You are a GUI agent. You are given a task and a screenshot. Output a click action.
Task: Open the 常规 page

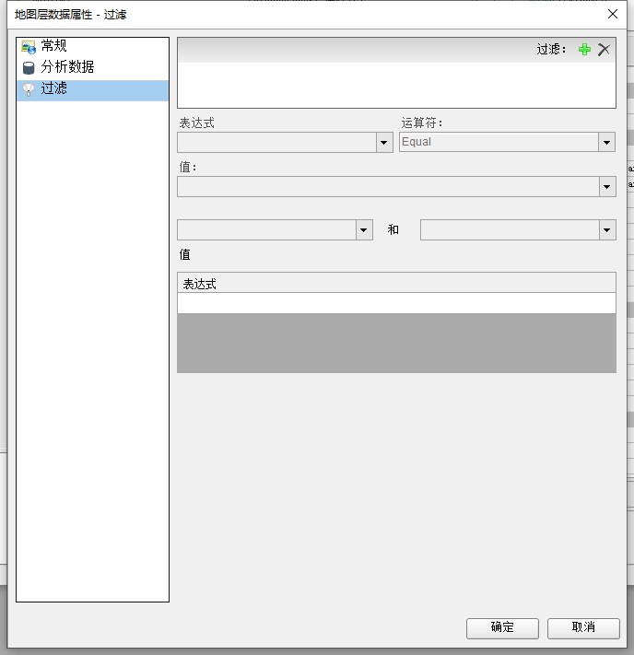[x=93, y=47]
